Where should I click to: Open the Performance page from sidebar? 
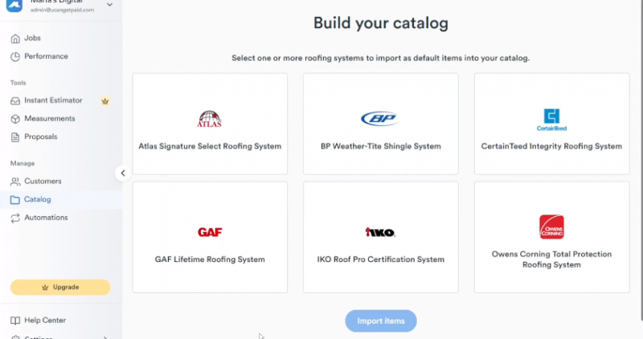[46, 56]
